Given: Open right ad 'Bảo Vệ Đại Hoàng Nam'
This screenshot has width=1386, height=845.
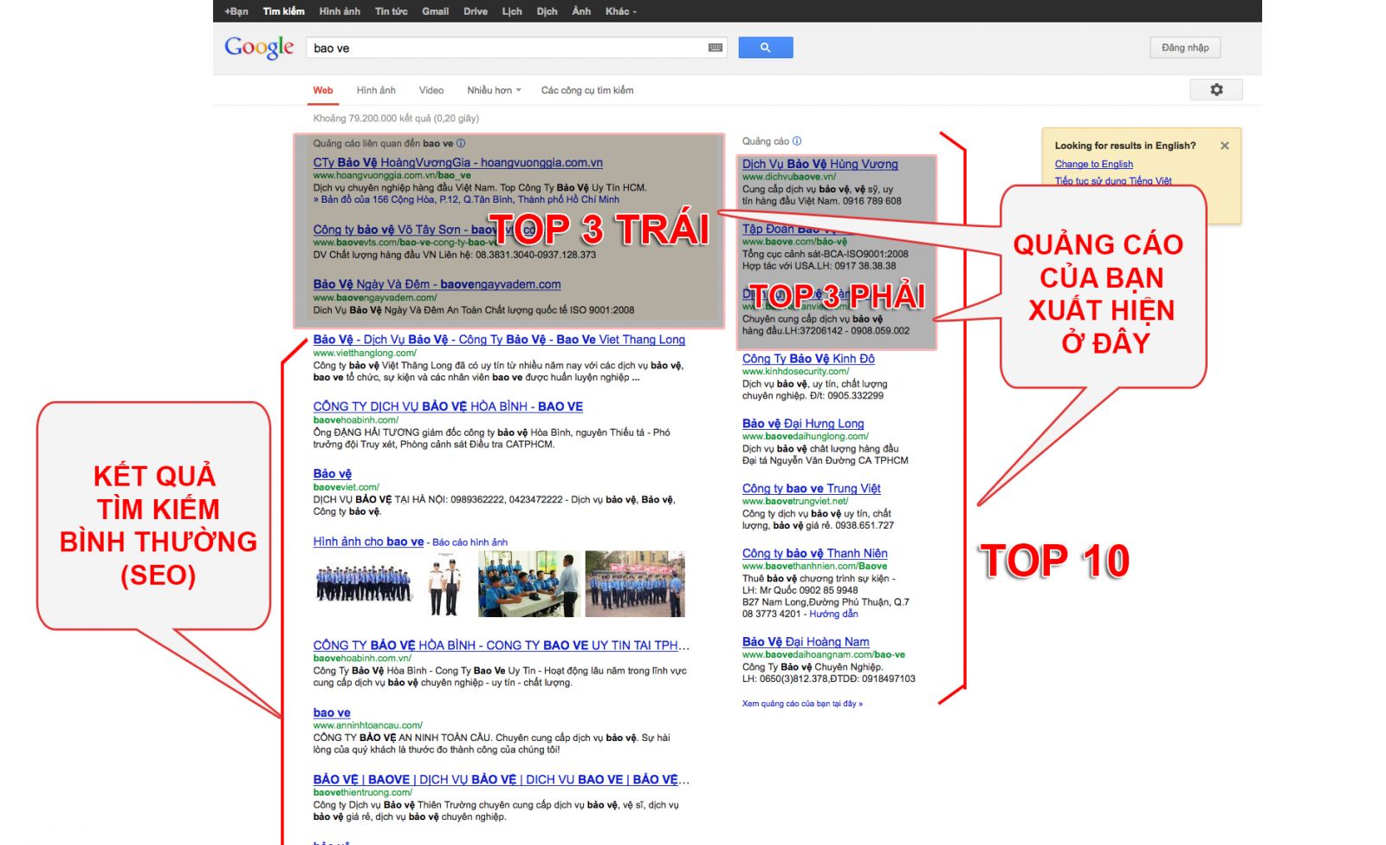Looking at the screenshot, I should click(806, 642).
